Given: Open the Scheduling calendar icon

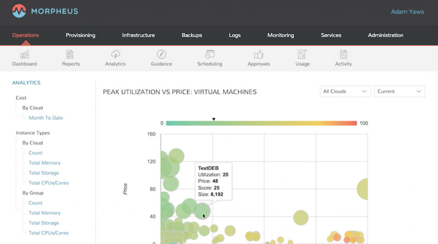Looking at the screenshot, I should pos(210,55).
